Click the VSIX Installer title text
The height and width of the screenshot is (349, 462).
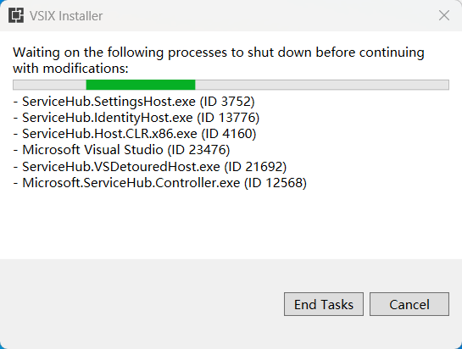click(66, 16)
